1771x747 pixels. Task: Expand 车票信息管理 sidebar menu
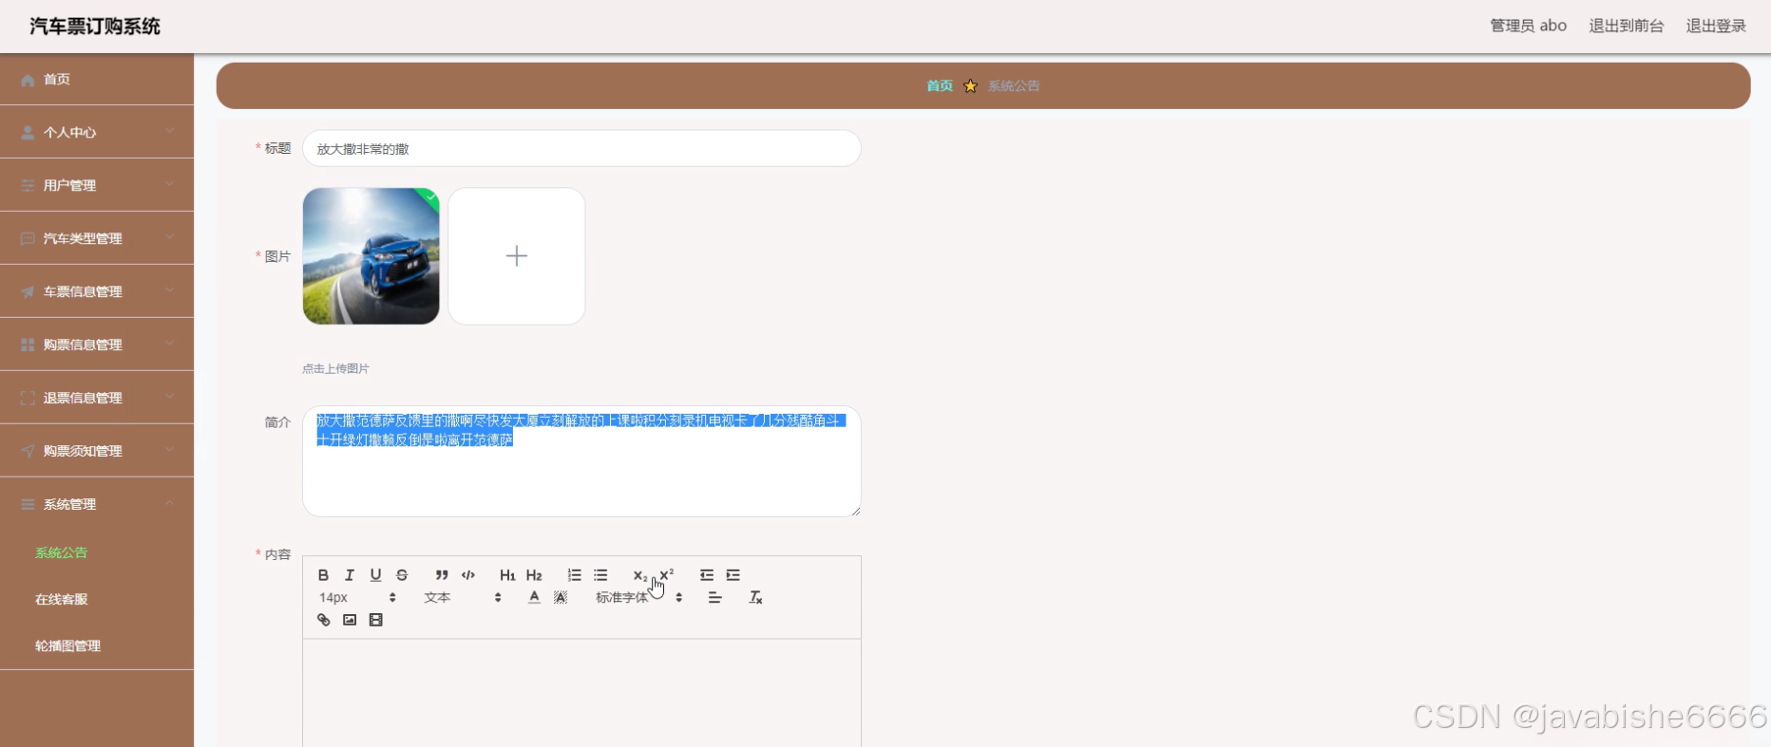[x=97, y=291]
